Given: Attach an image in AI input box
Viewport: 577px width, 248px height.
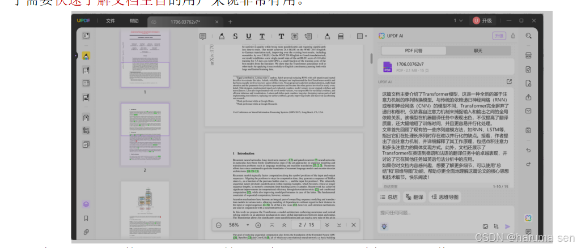Looking at the screenshot, I should pyautogui.click(x=485, y=226).
